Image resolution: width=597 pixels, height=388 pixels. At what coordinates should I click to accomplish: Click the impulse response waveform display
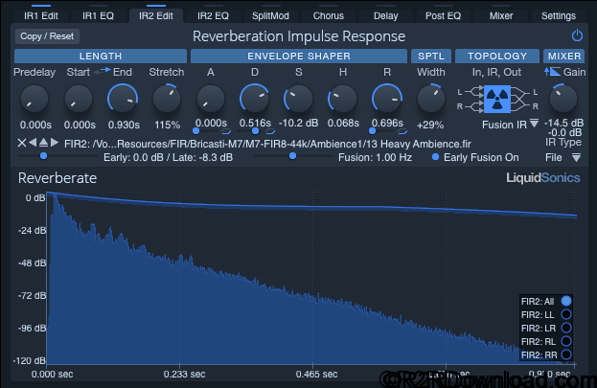pos(311,279)
